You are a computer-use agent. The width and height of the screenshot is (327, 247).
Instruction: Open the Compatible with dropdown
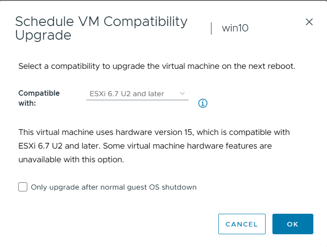click(137, 94)
